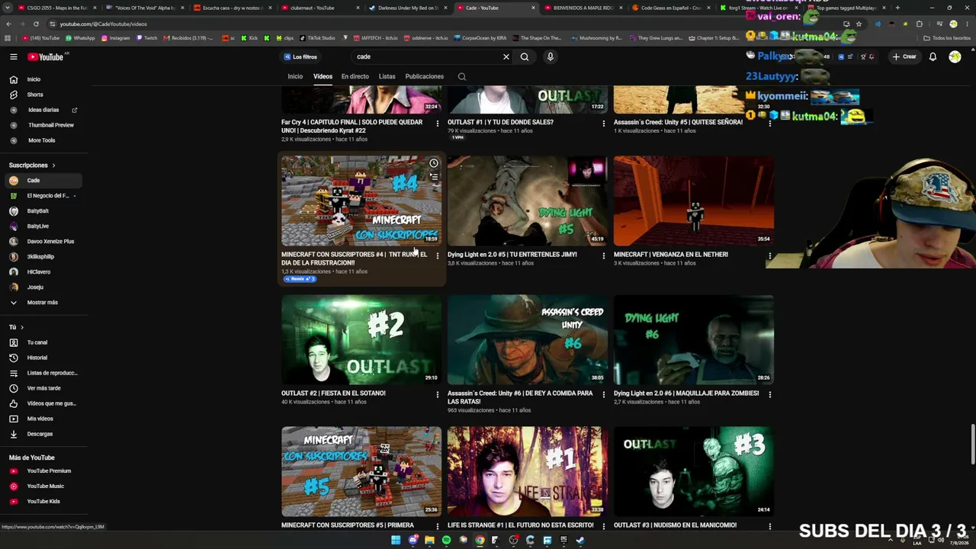Go to YouTube home via the logo
976x549 pixels.
[46, 56]
